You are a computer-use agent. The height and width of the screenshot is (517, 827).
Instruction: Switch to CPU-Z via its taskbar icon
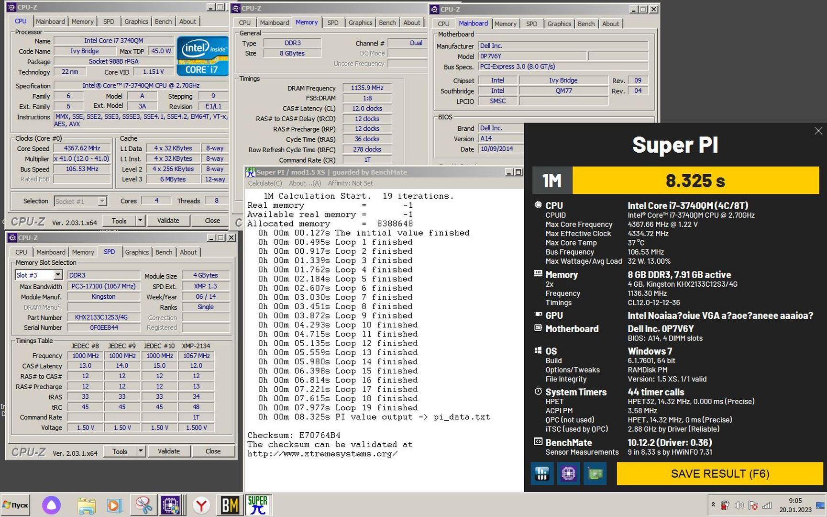point(171,506)
